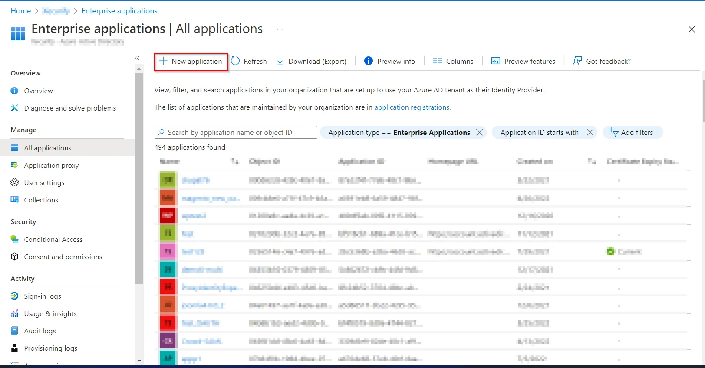
Task: Open the Enterprise applications breadcrumb
Action: 119,11
